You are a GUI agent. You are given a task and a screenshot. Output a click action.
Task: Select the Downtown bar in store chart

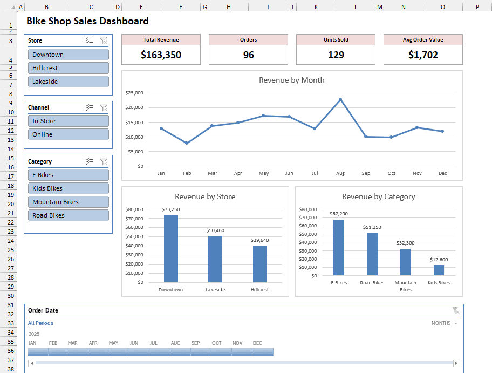[x=170, y=249]
